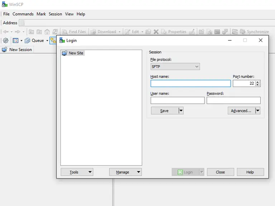Click the Download toolbar icon
This screenshot has width=275, height=206.
click(93, 31)
